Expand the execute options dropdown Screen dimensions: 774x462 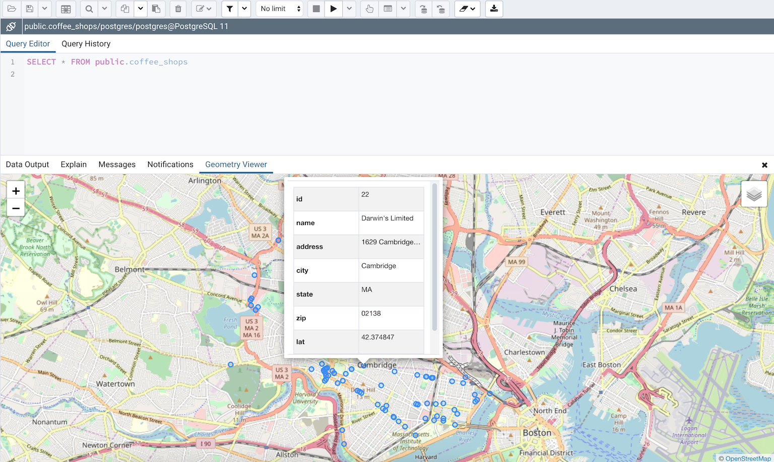pyautogui.click(x=349, y=9)
